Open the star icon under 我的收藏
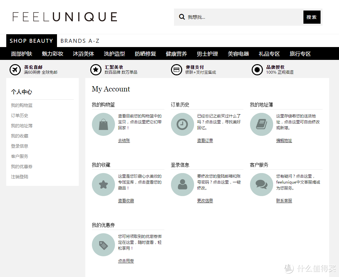Viewport: 339px width, 277px height. click(103, 185)
